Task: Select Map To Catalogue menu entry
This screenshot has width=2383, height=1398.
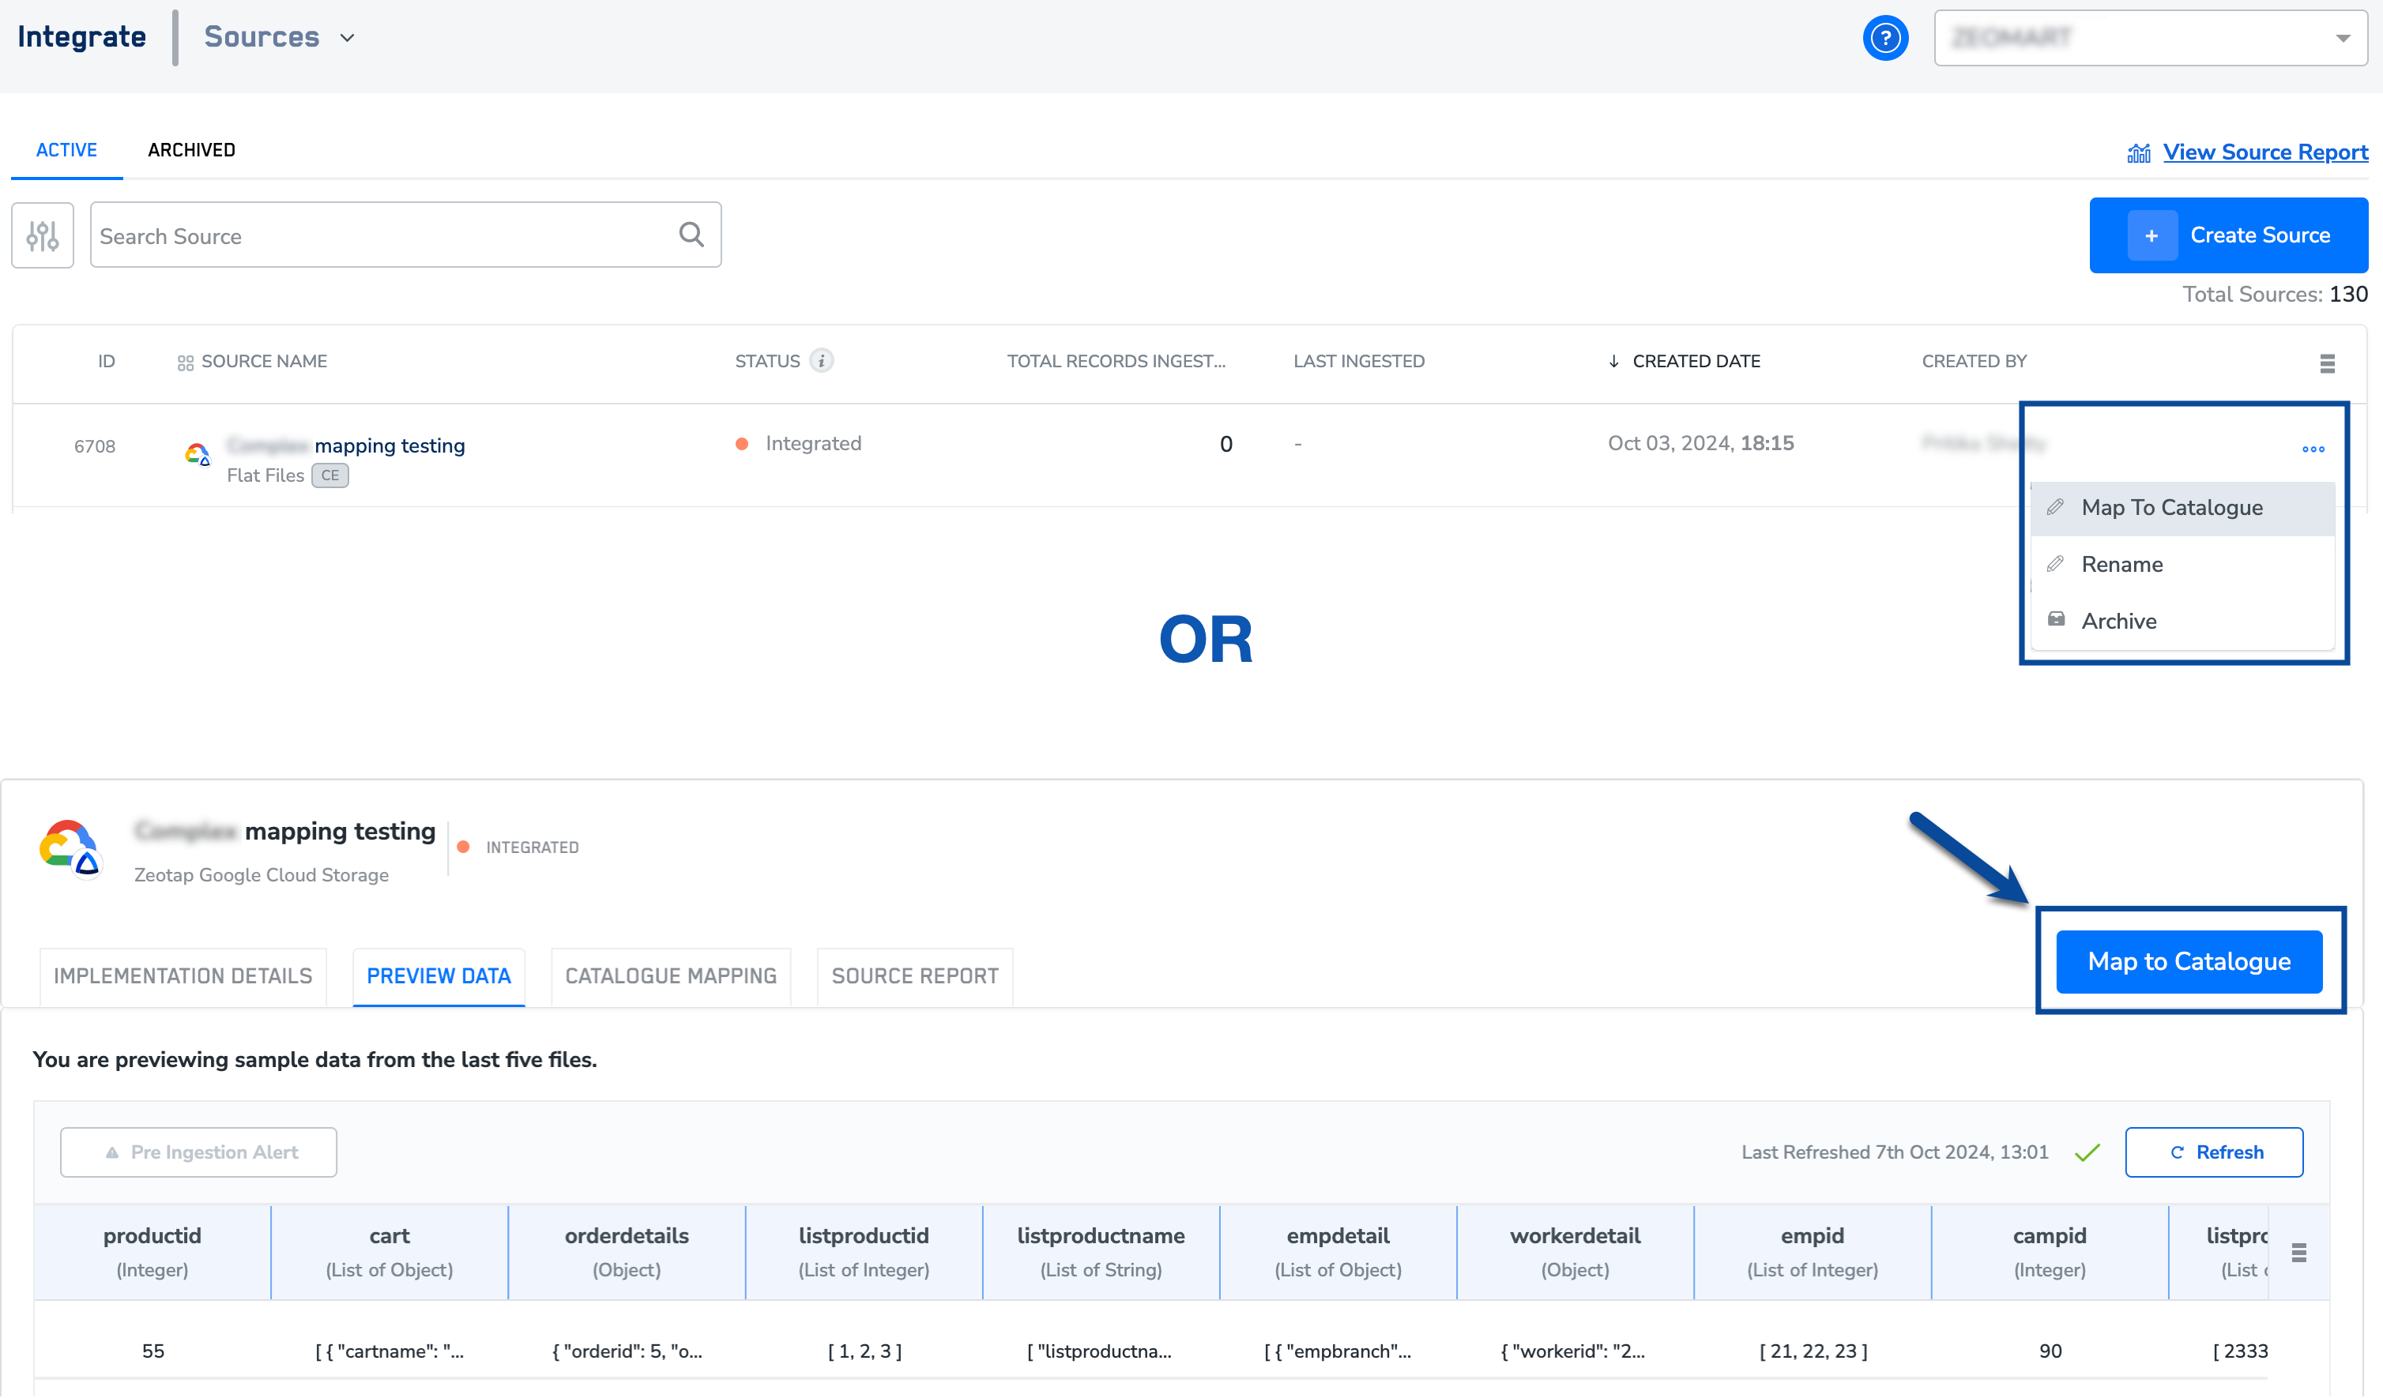Action: (2171, 508)
